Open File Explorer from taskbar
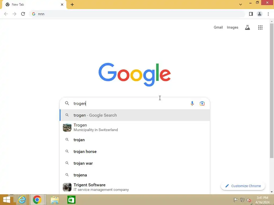Viewport: 274px width, 205px height. (x=55, y=200)
